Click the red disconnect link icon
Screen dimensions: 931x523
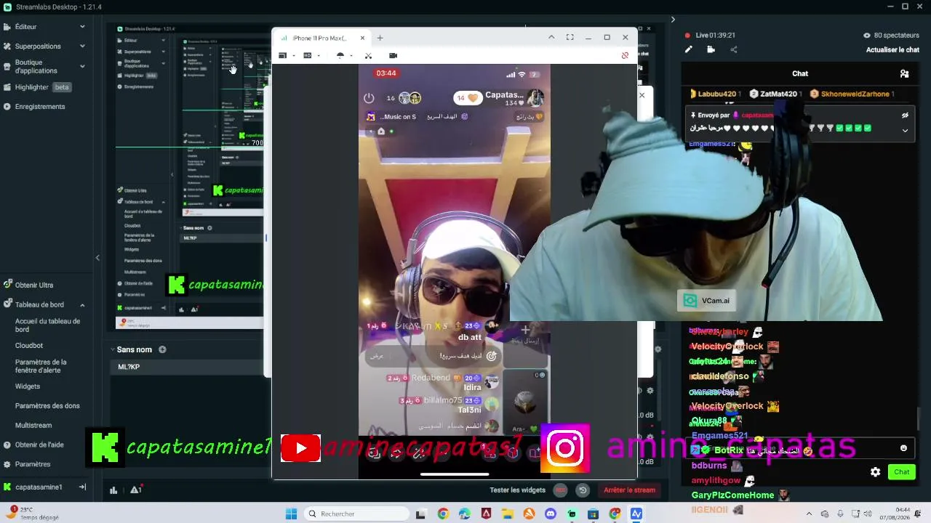pyautogui.click(x=625, y=56)
